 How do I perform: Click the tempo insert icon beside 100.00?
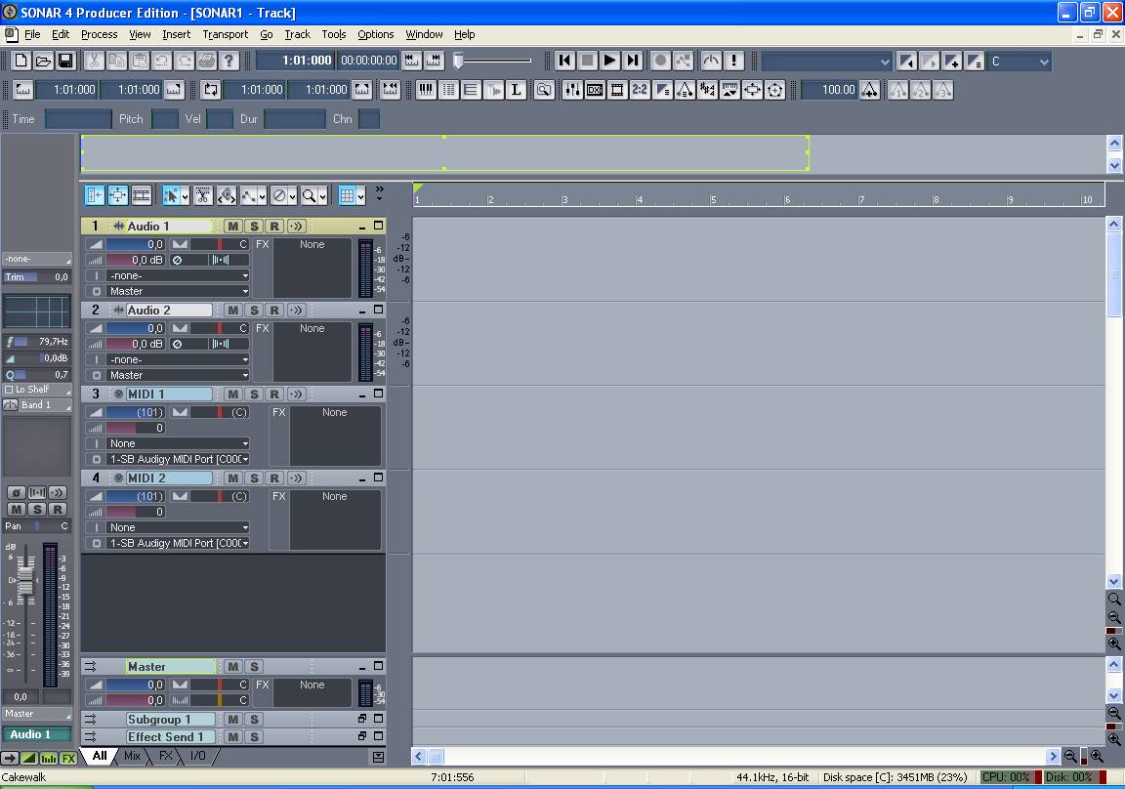point(869,90)
